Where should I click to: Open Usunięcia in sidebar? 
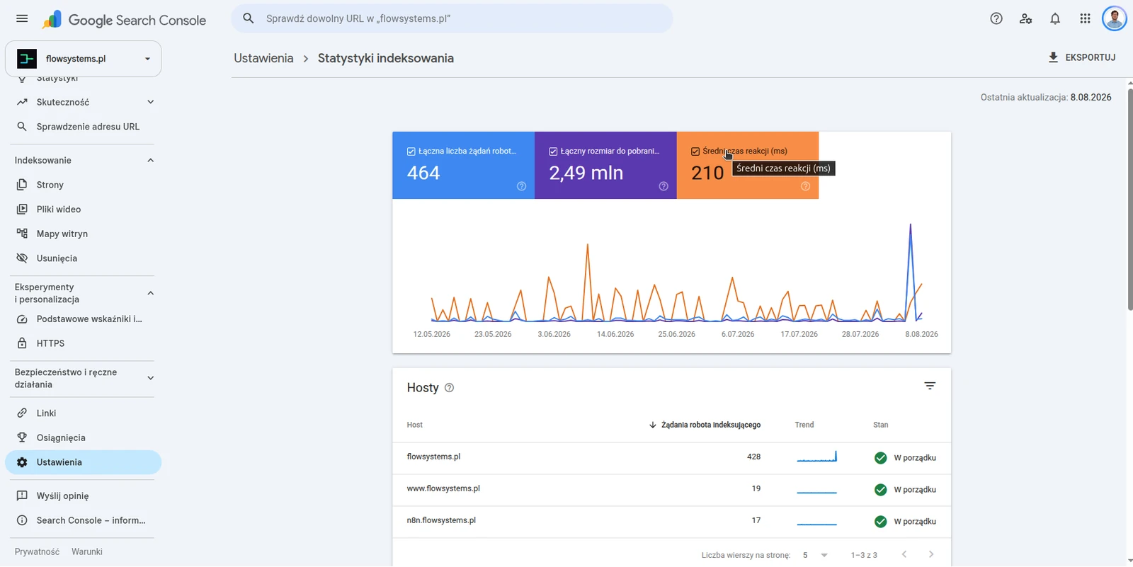coord(83,258)
